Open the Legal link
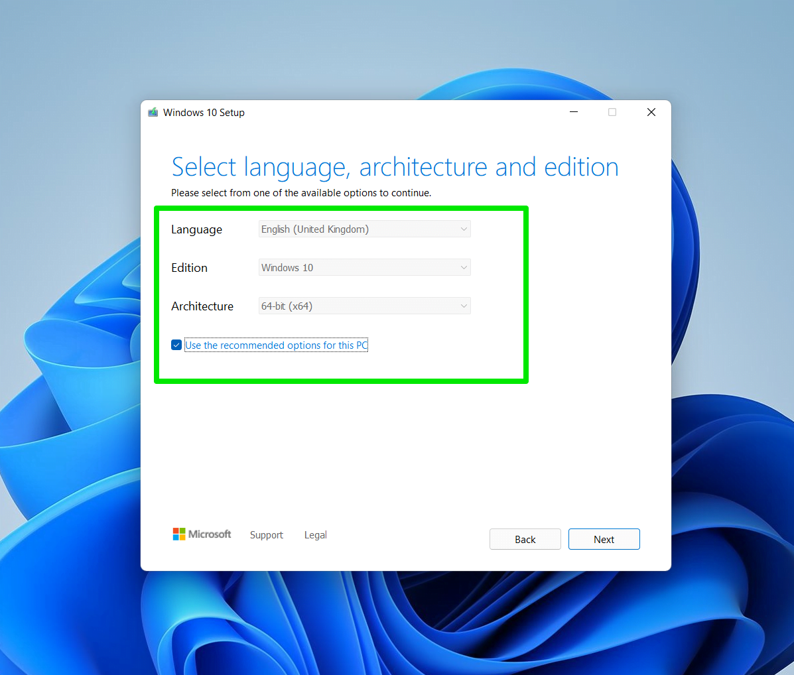This screenshot has width=794, height=675. (x=315, y=534)
